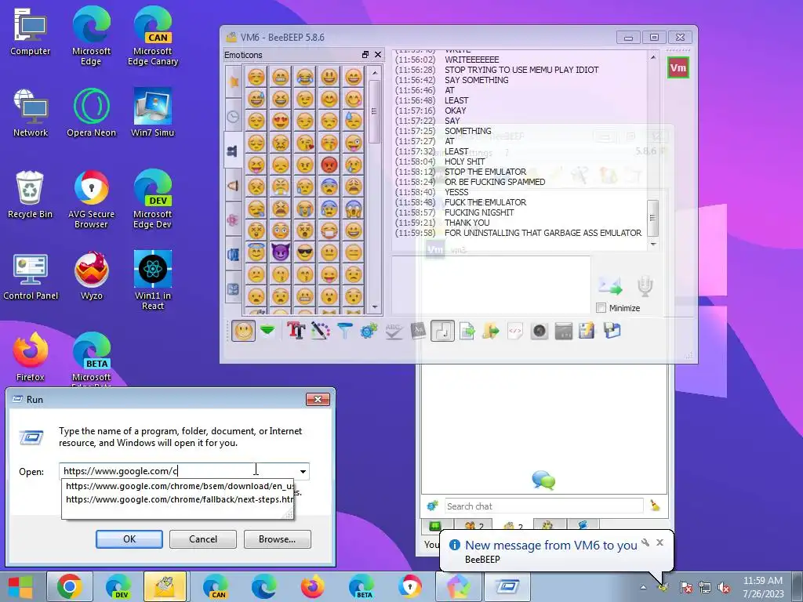This screenshot has height=602, width=803.
Task: Click the emoticons scrollbar up arrow
Action: pos(375,73)
